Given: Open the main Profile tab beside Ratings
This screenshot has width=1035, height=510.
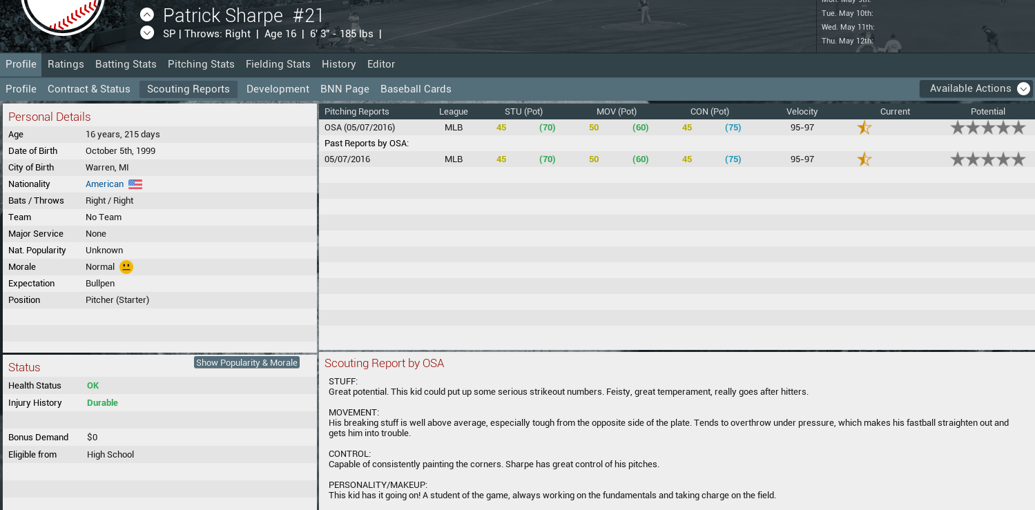Looking at the screenshot, I should (x=21, y=64).
